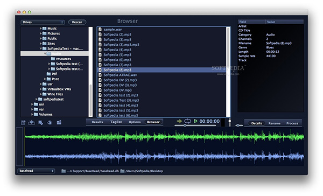323x196 pixels.
Task: Adjust the small horizontal slider left of Details
Action: click(239, 125)
